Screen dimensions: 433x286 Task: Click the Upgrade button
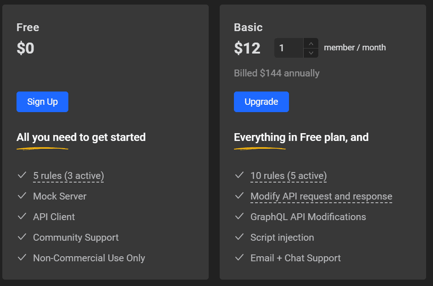261,102
